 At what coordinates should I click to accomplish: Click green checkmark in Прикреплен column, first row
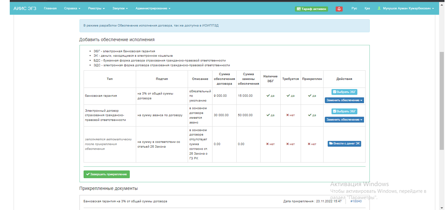coord(310,95)
